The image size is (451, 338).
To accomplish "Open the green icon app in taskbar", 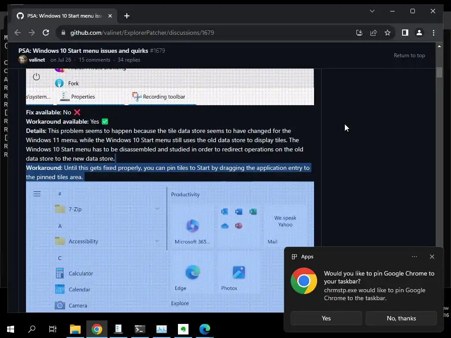I will pyautogui.click(x=183, y=329).
